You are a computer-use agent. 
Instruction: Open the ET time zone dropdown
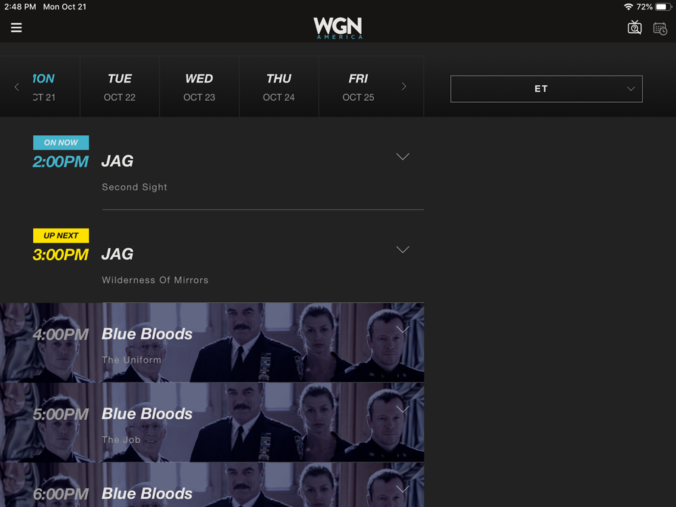(x=546, y=89)
